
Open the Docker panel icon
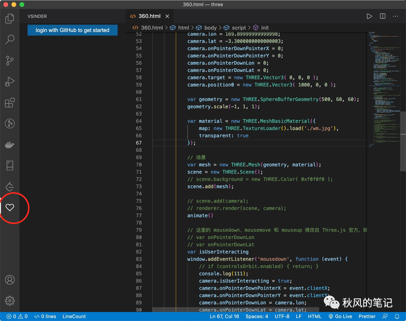click(x=10, y=145)
